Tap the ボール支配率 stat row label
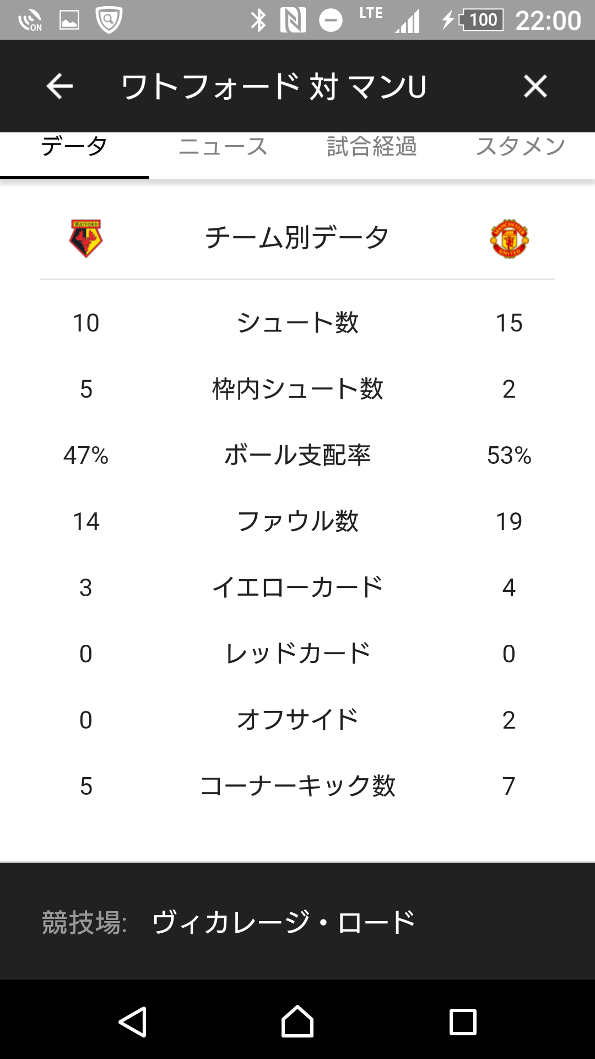The height and width of the screenshot is (1059, 595). 297,455
